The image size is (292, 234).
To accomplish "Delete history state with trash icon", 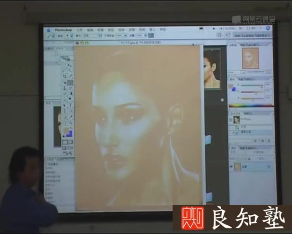I will (269, 141).
